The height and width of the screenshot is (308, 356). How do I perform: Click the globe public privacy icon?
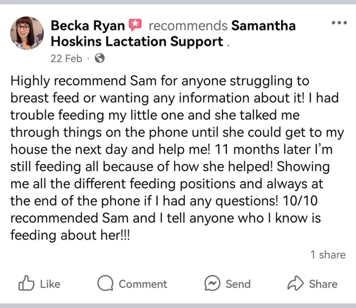[100, 58]
